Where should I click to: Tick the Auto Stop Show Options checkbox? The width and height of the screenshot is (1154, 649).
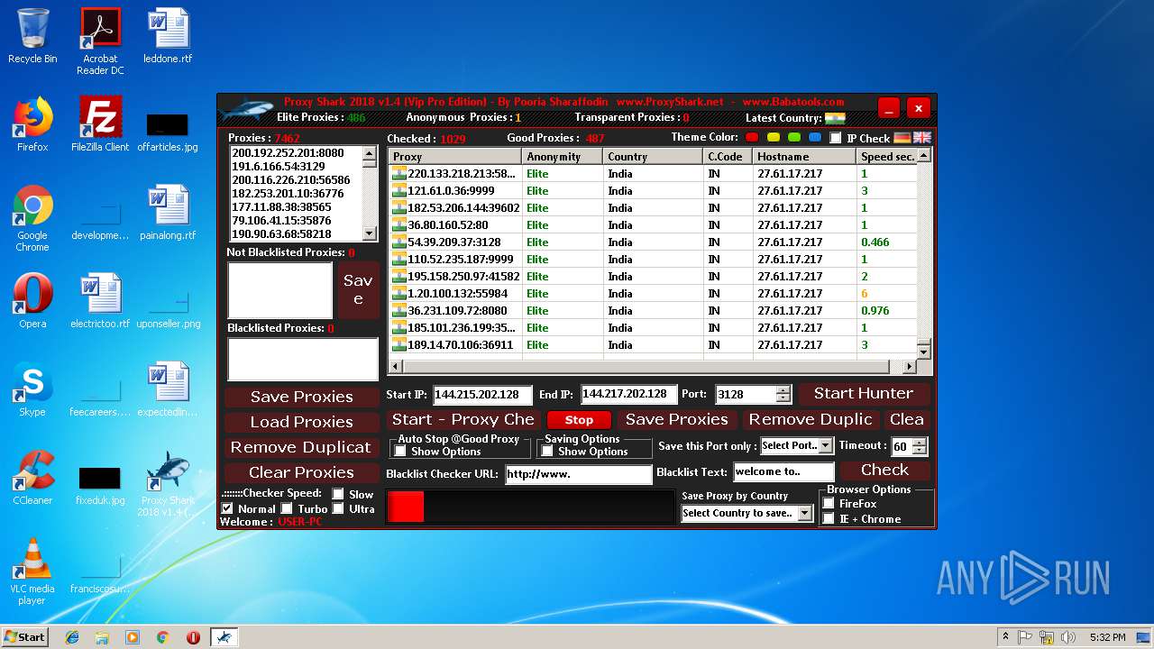pos(400,452)
